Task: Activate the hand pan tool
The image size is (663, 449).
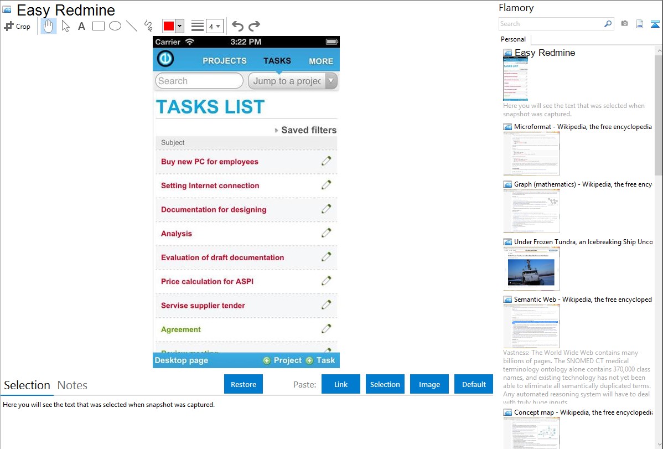Action: (49, 26)
